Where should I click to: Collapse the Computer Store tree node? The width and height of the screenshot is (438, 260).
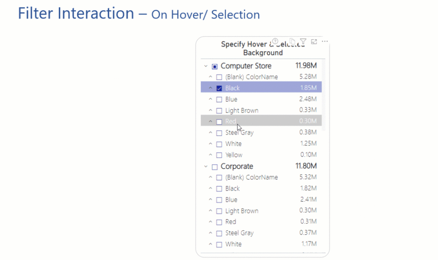click(x=206, y=66)
